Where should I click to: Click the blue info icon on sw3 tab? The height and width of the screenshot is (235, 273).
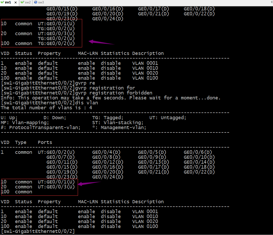(x=36, y=2)
